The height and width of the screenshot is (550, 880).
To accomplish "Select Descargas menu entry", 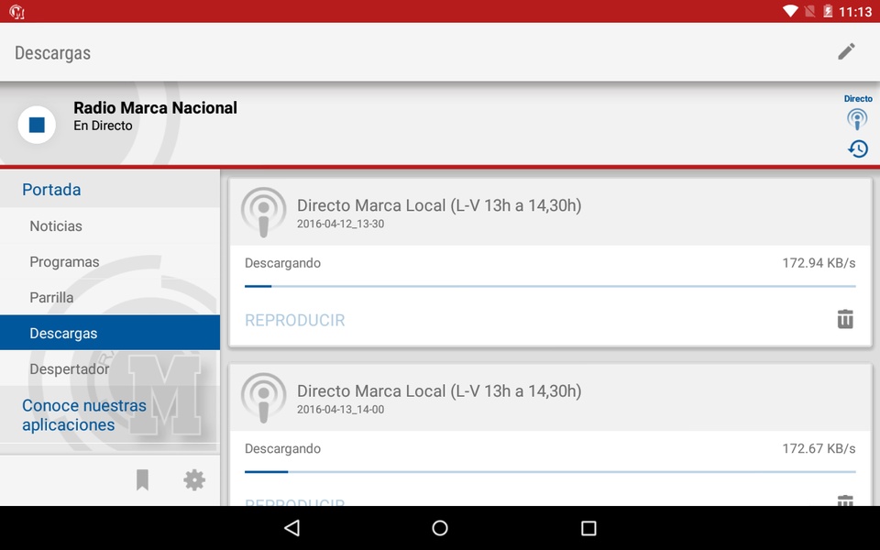I will click(110, 333).
